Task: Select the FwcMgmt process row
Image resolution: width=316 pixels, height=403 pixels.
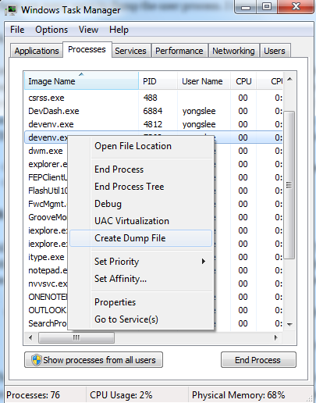Action: (46, 204)
